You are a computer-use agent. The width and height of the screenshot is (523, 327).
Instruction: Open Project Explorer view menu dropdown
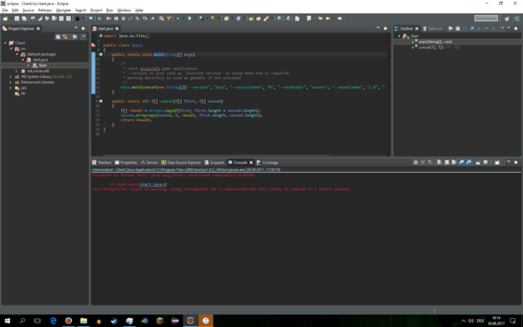(83, 36)
